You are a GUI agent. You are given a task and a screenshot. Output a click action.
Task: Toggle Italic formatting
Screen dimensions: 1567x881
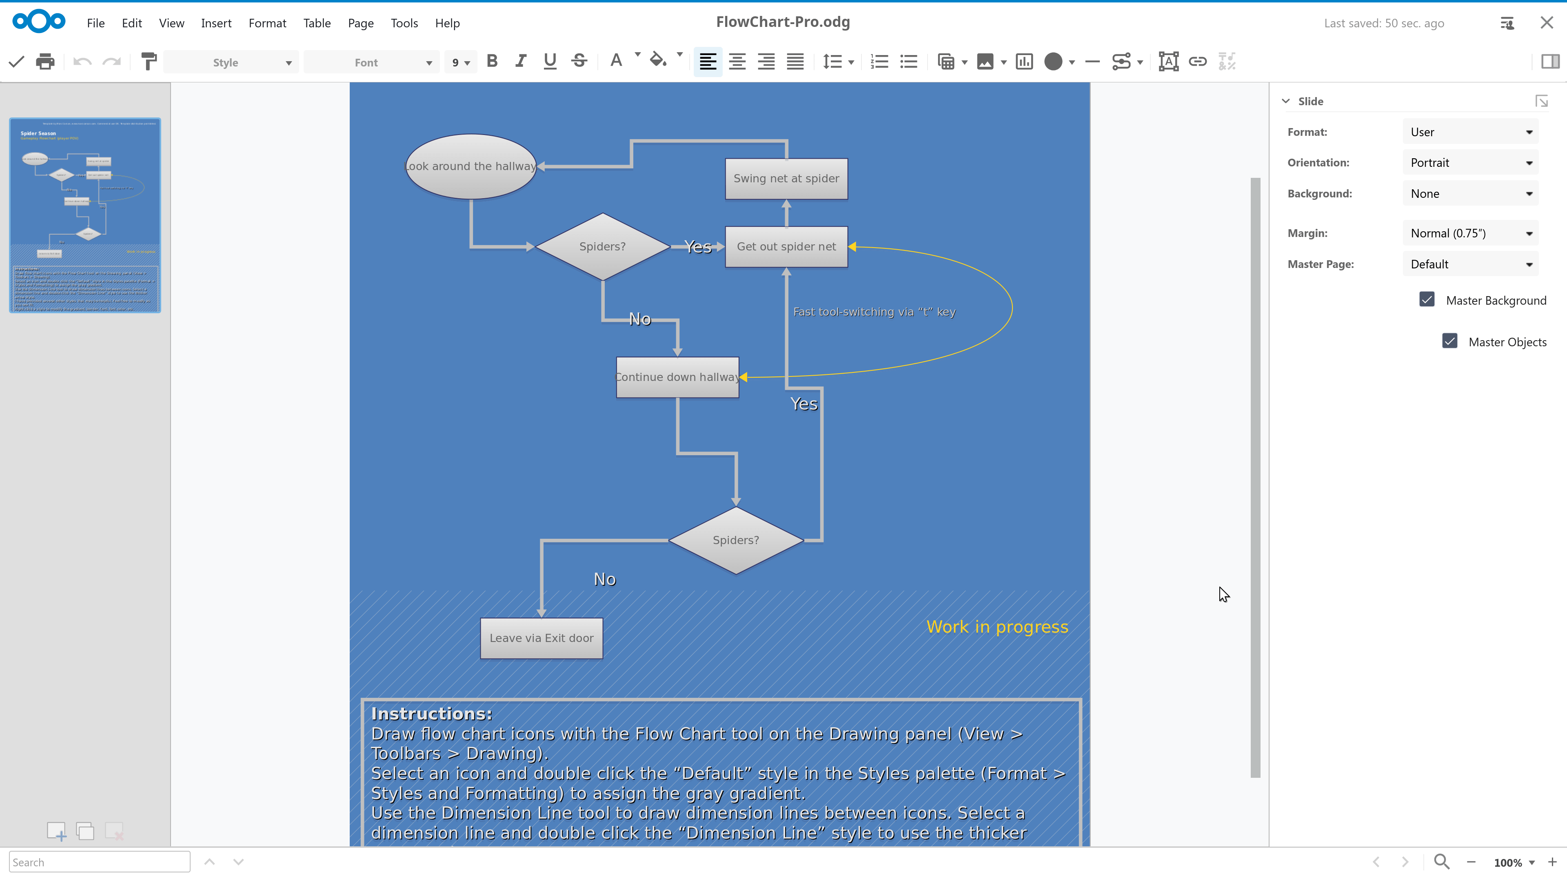point(521,62)
